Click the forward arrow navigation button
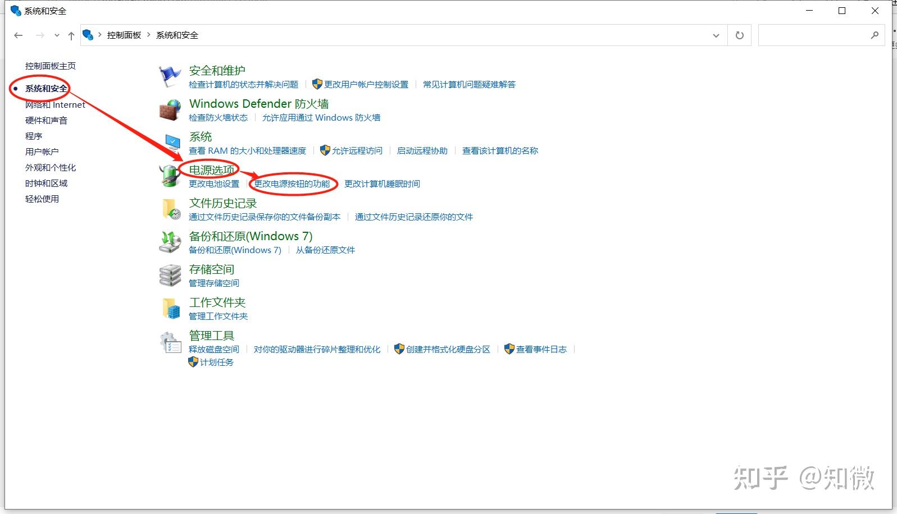Viewport: 897px width, 514px height. (x=40, y=35)
